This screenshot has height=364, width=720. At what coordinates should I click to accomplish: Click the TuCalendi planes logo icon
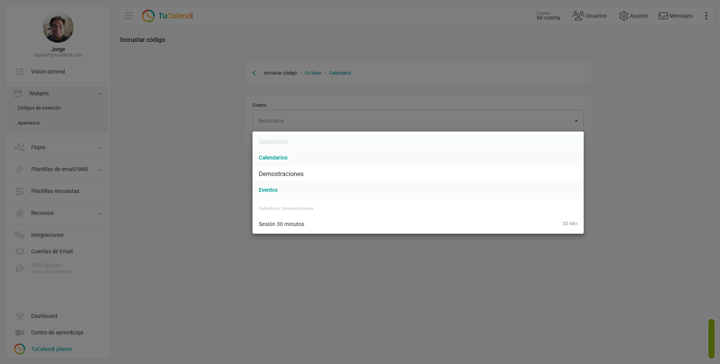(20, 349)
